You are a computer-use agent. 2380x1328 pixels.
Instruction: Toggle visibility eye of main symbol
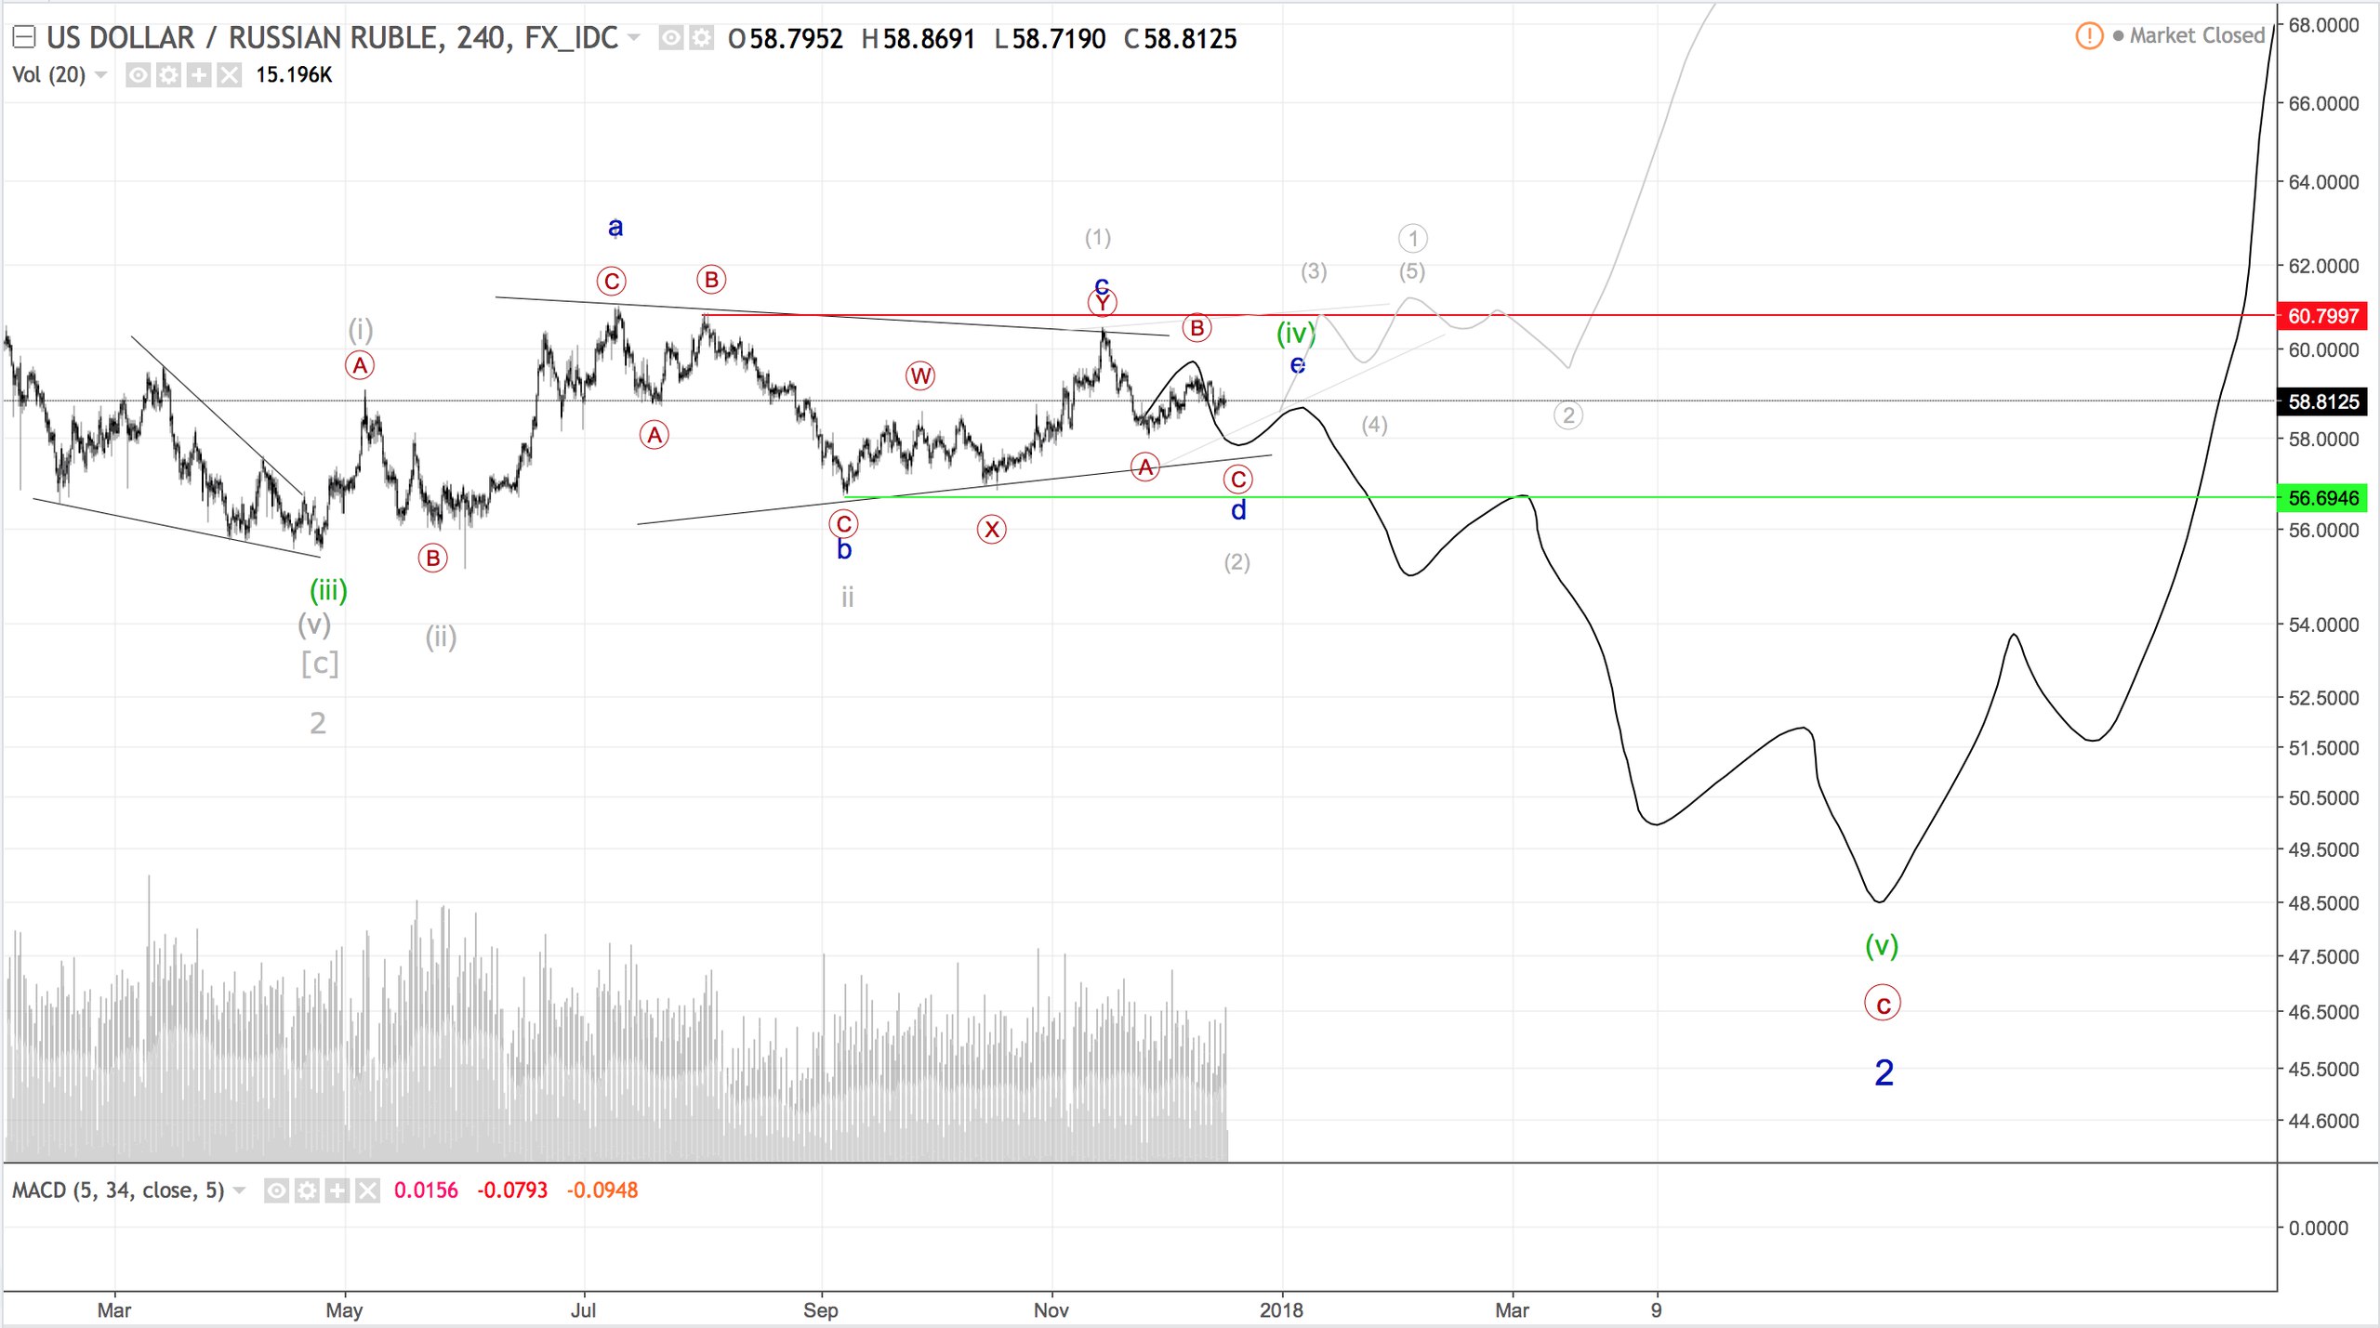(x=671, y=38)
